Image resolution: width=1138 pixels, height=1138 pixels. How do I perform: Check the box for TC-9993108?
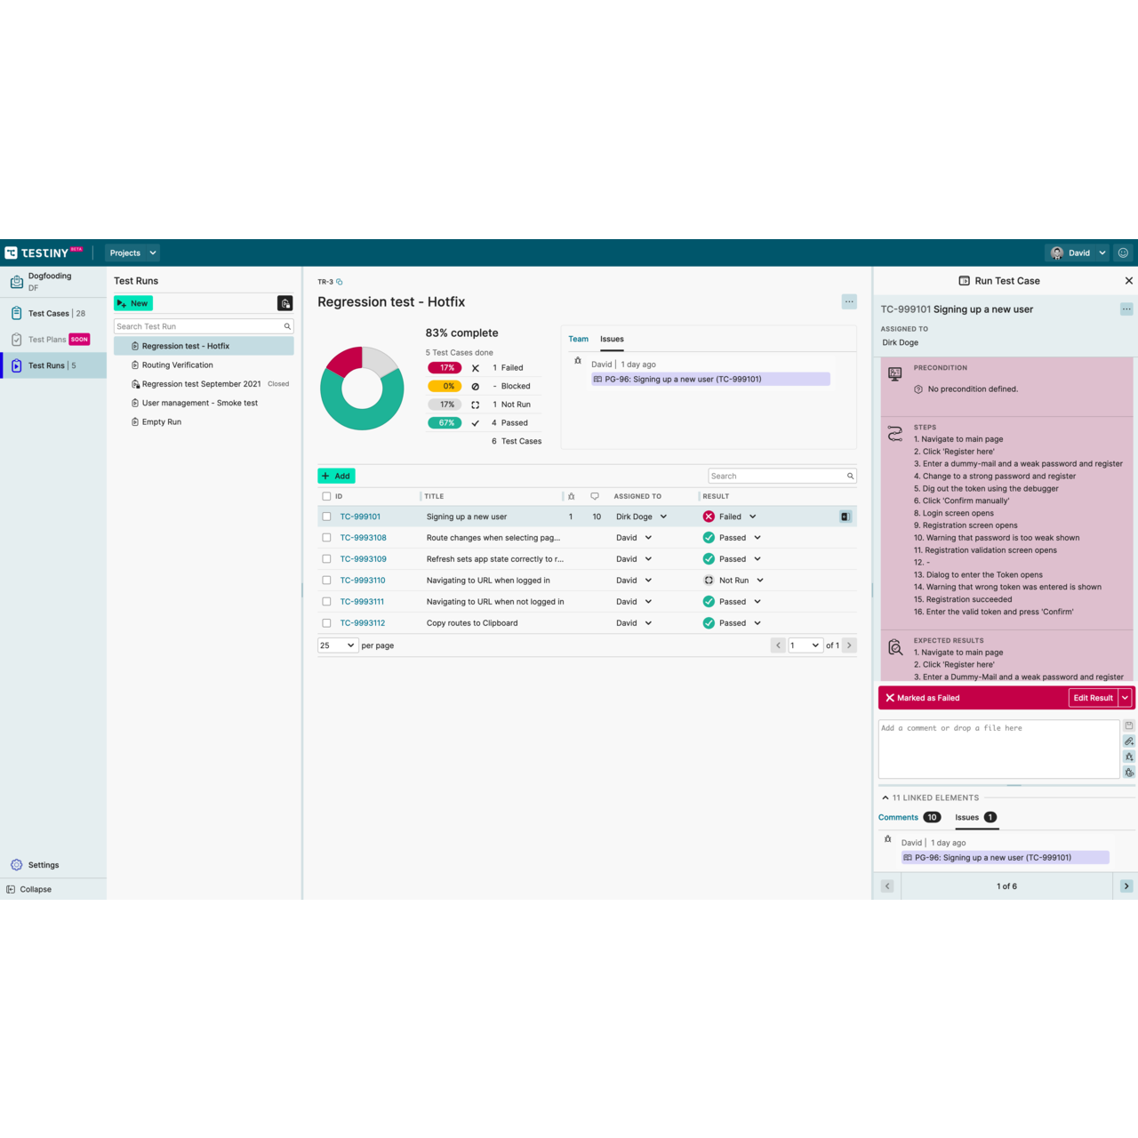(326, 538)
